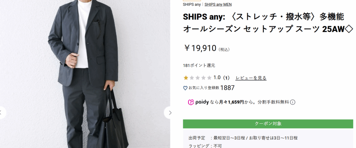Screen dimensions: 356x148
Task: Click the third grey rating star
Action: (x=197, y=78)
